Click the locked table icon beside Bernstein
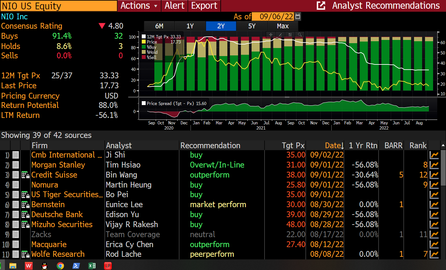446x270 pixels. click(26, 205)
